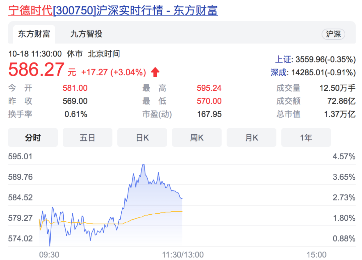Click the 休市 market status text
Viewport: 362px width, 260px height.
[x=75, y=54]
